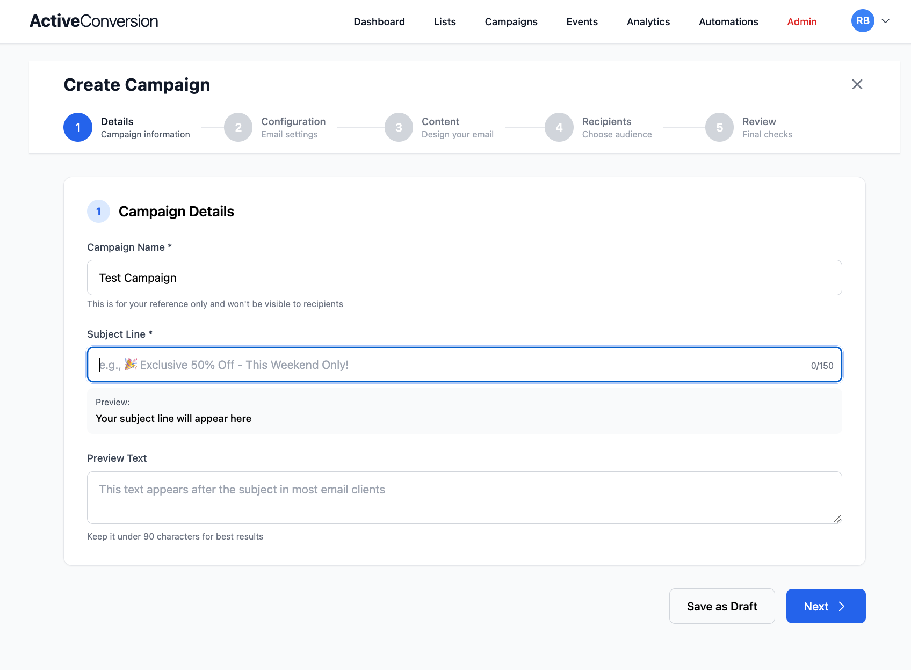Navigate to Lists page
911x670 pixels.
444,21
